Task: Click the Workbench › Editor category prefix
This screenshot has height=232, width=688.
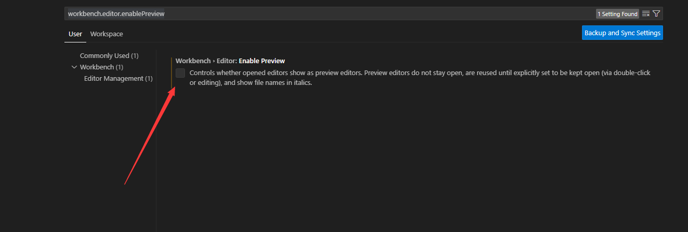Action: (x=206, y=61)
